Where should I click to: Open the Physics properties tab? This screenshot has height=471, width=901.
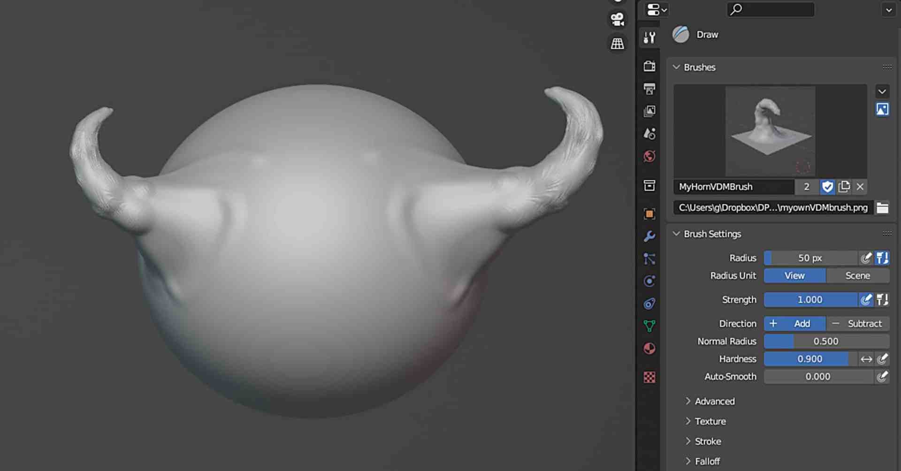point(649,281)
